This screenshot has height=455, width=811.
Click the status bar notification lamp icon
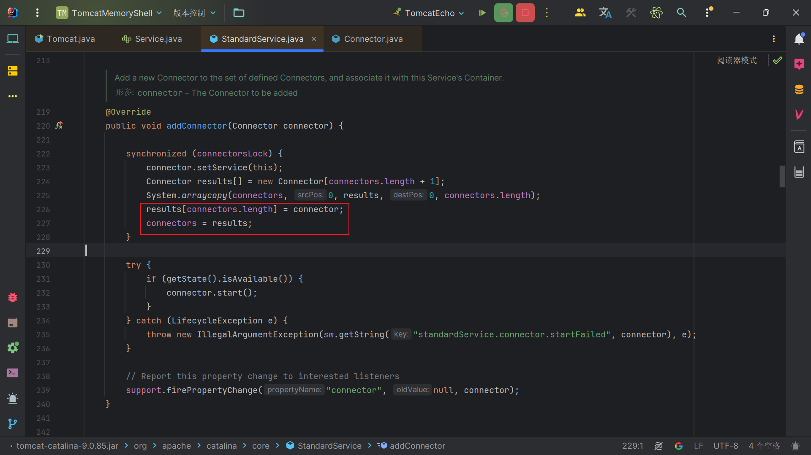(x=795, y=446)
